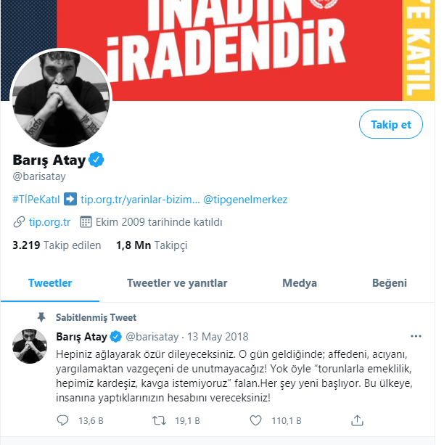This screenshot has height=445, width=444.
Task: Switch to the Tweetler ve yanıtlar tab
Action: [x=177, y=283]
